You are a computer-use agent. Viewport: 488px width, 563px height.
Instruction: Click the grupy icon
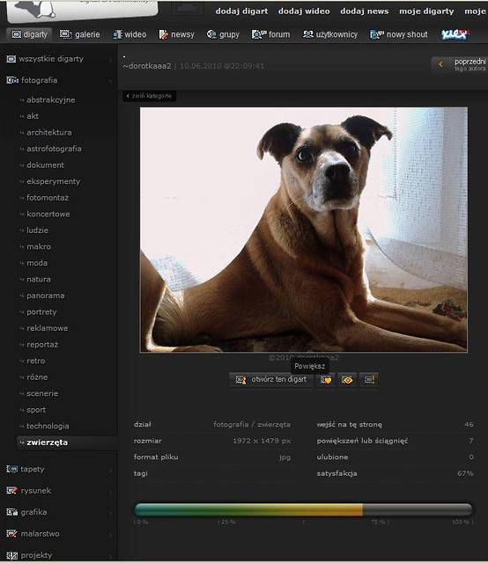point(211,34)
